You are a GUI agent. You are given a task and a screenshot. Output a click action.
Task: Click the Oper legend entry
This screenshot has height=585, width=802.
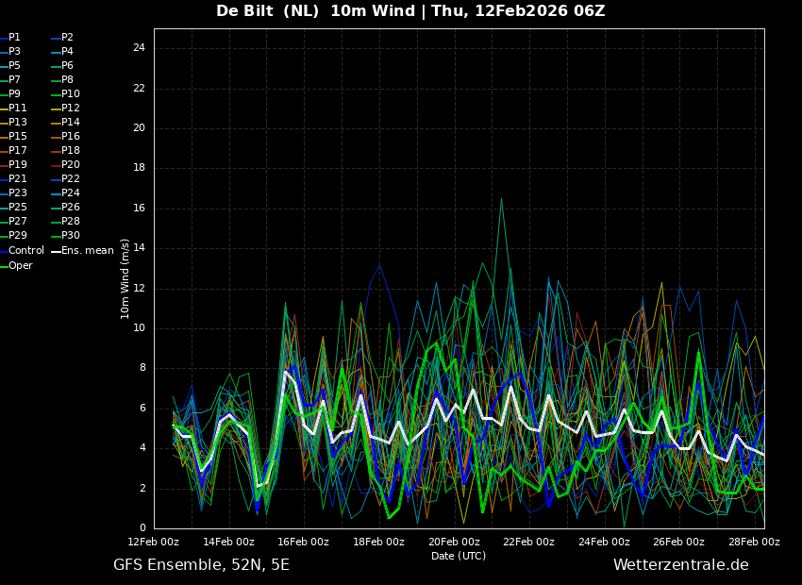point(21,265)
